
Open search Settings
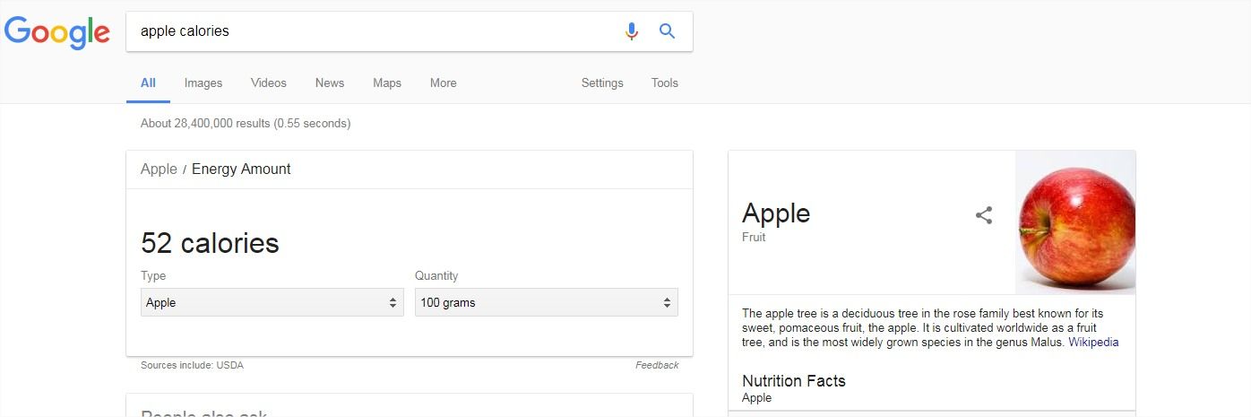tap(602, 83)
